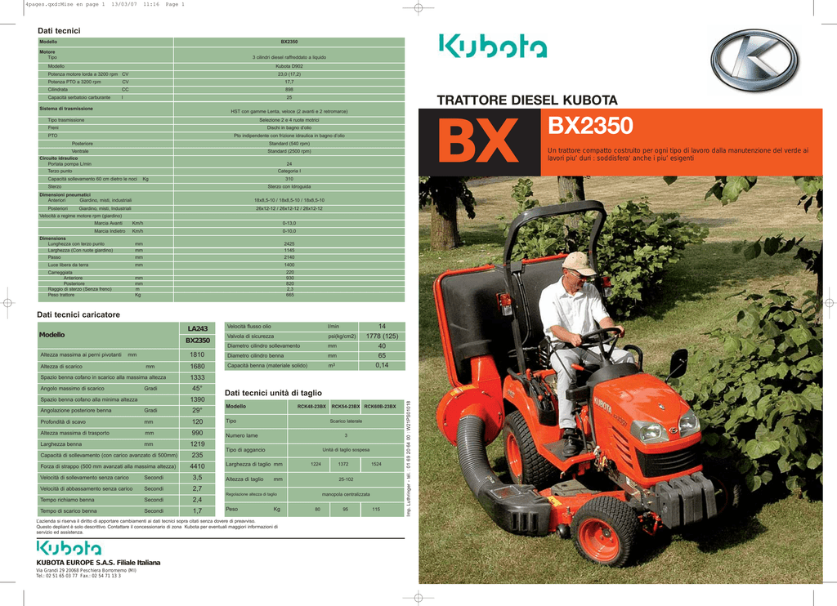Screen dimensions: 837x606
Task: Select the TRATTORE DIESEL KUBOTA heading
Action: coord(527,100)
